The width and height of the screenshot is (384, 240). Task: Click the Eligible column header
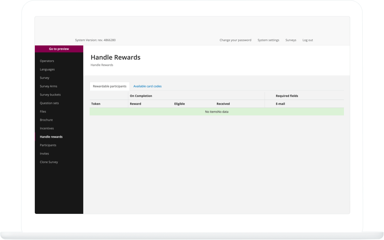click(179, 104)
